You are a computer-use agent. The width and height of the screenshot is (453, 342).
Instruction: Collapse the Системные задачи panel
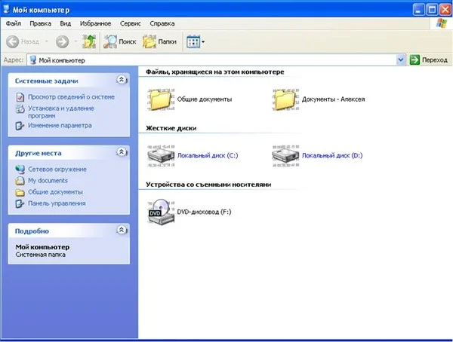(122, 80)
